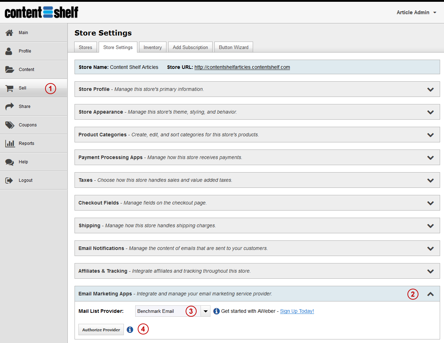The image size is (444, 343).
Task: Collapse the Email Marketing Apps section
Action: point(430,294)
